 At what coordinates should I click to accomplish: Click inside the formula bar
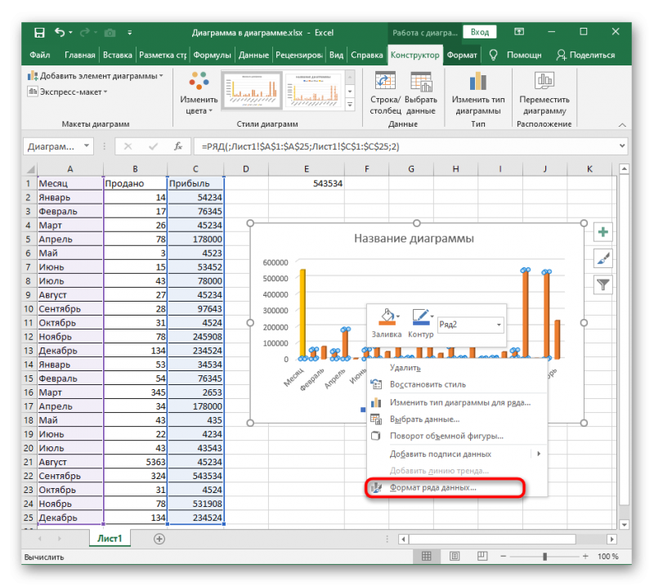pos(405,146)
